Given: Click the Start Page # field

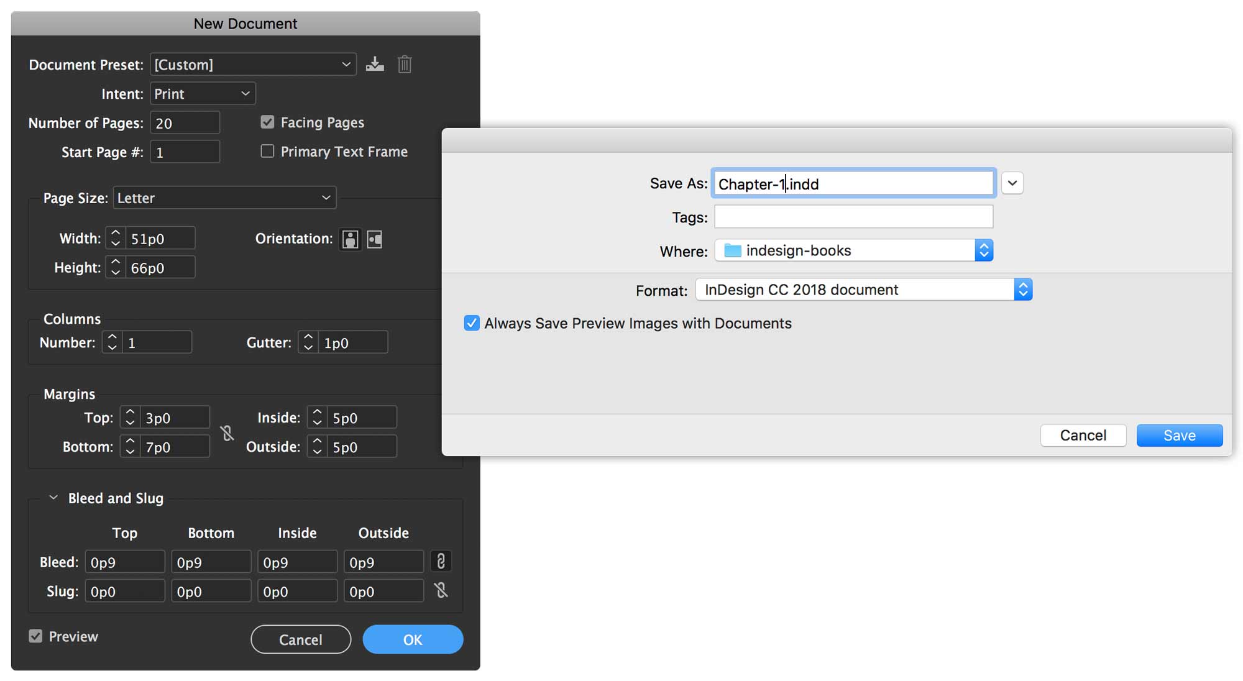Looking at the screenshot, I should coord(185,152).
